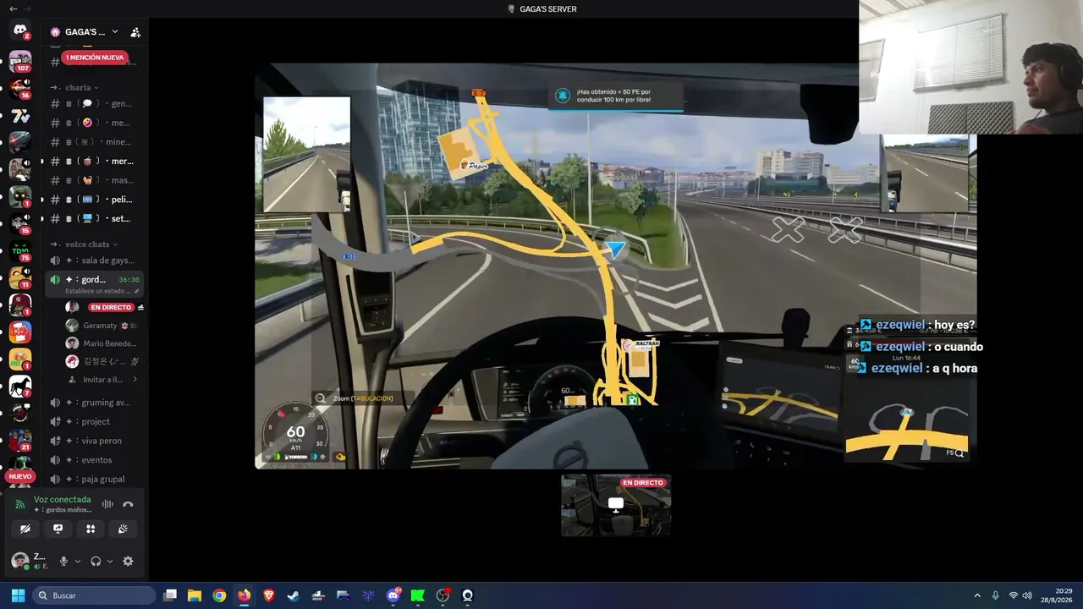Join paja grupal voice channel
The height and width of the screenshot is (609, 1083).
96,479
